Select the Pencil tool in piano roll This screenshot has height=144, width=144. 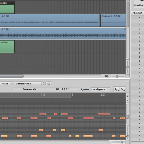(x=123, y=89)
